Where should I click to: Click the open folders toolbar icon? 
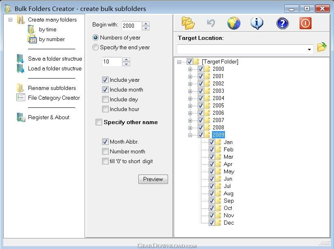pos(188,23)
